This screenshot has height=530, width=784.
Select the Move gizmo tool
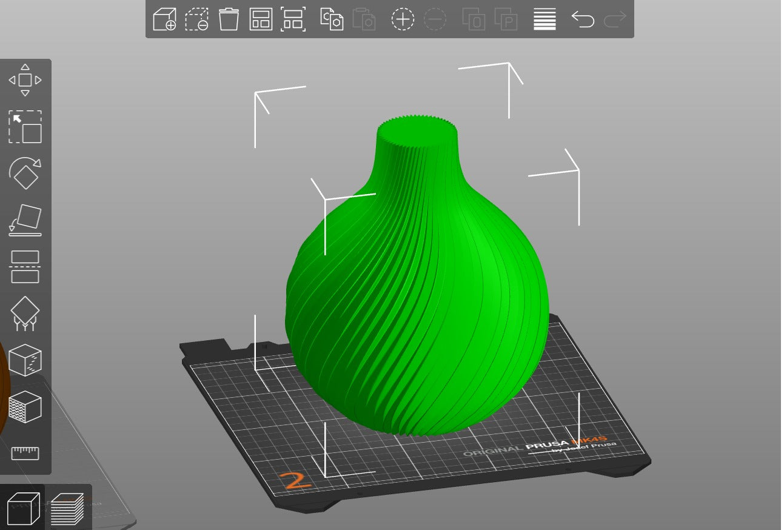25,80
